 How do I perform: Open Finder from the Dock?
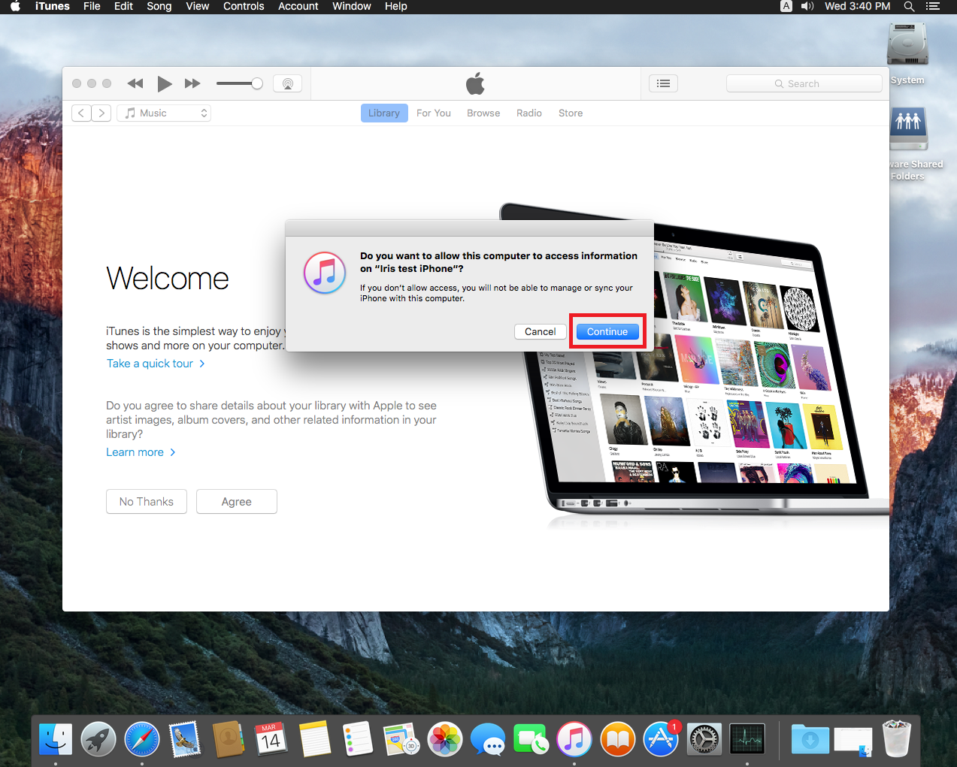point(56,739)
